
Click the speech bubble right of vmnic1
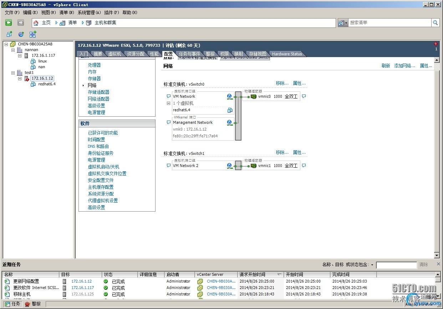coord(304,166)
